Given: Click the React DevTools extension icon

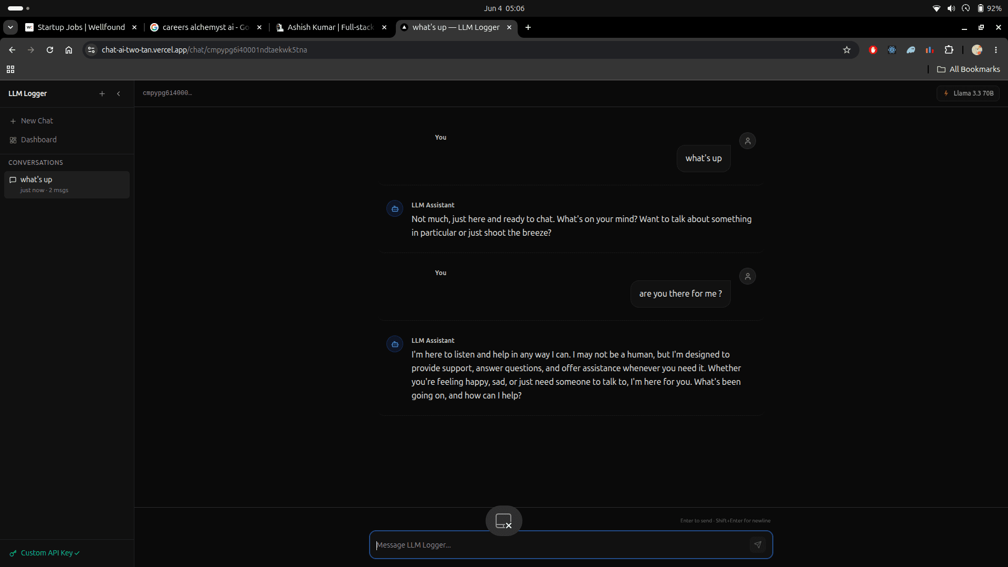Looking at the screenshot, I should click(892, 50).
